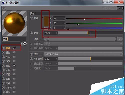Click the blue B channel slider
The height and width of the screenshot is (95, 125).
[94, 28]
